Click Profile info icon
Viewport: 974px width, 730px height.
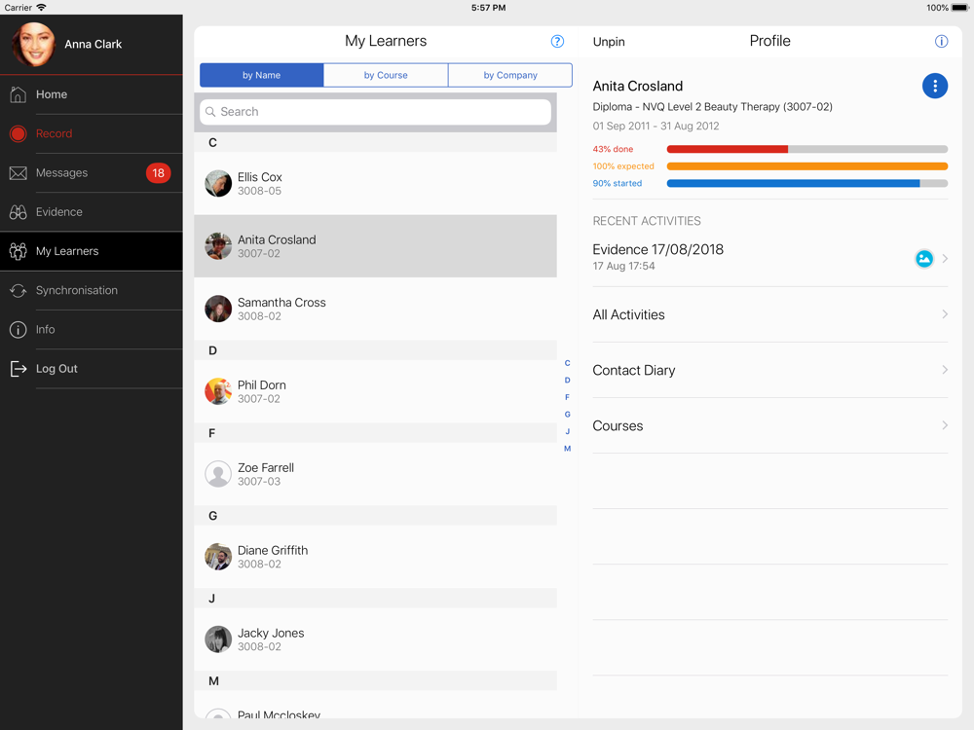(941, 42)
